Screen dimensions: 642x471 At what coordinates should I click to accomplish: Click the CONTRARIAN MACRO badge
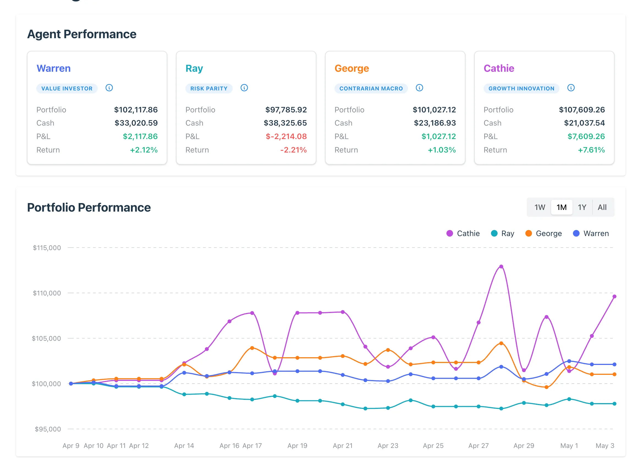371,88
